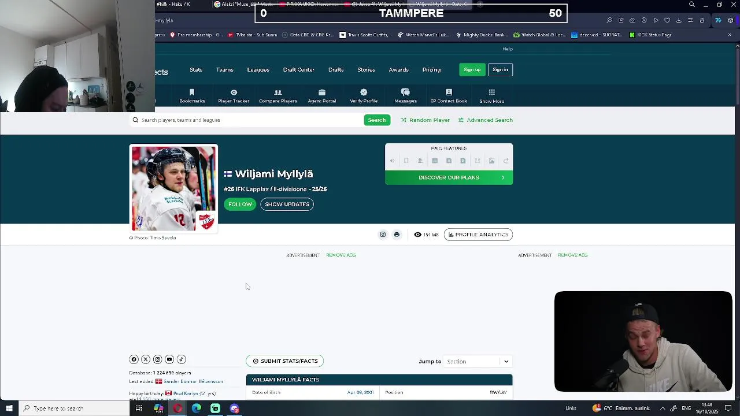Open the Stories menu item
The image size is (740, 416).
click(366, 70)
